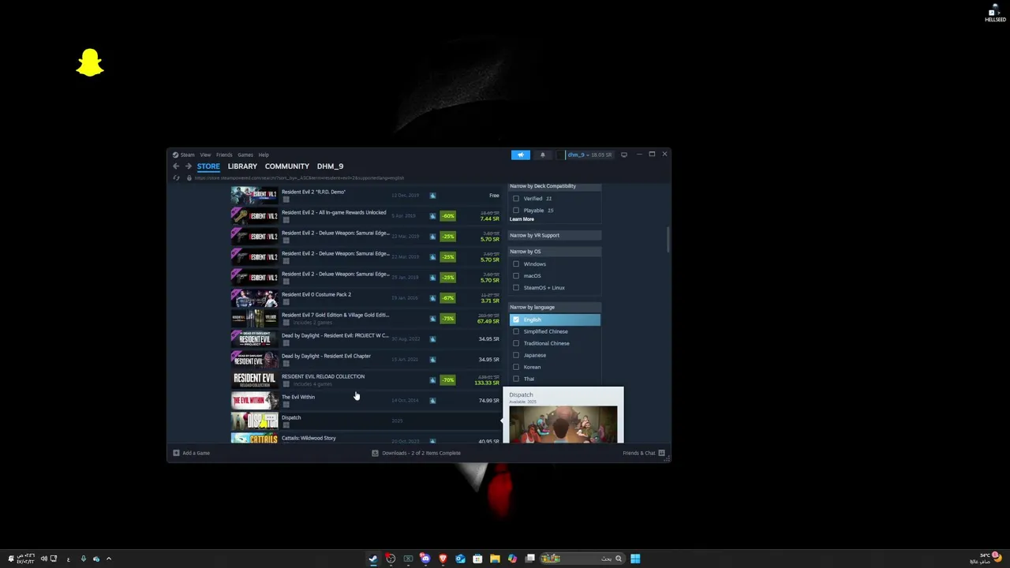
Task: Select the STORE tab
Action: click(x=208, y=166)
